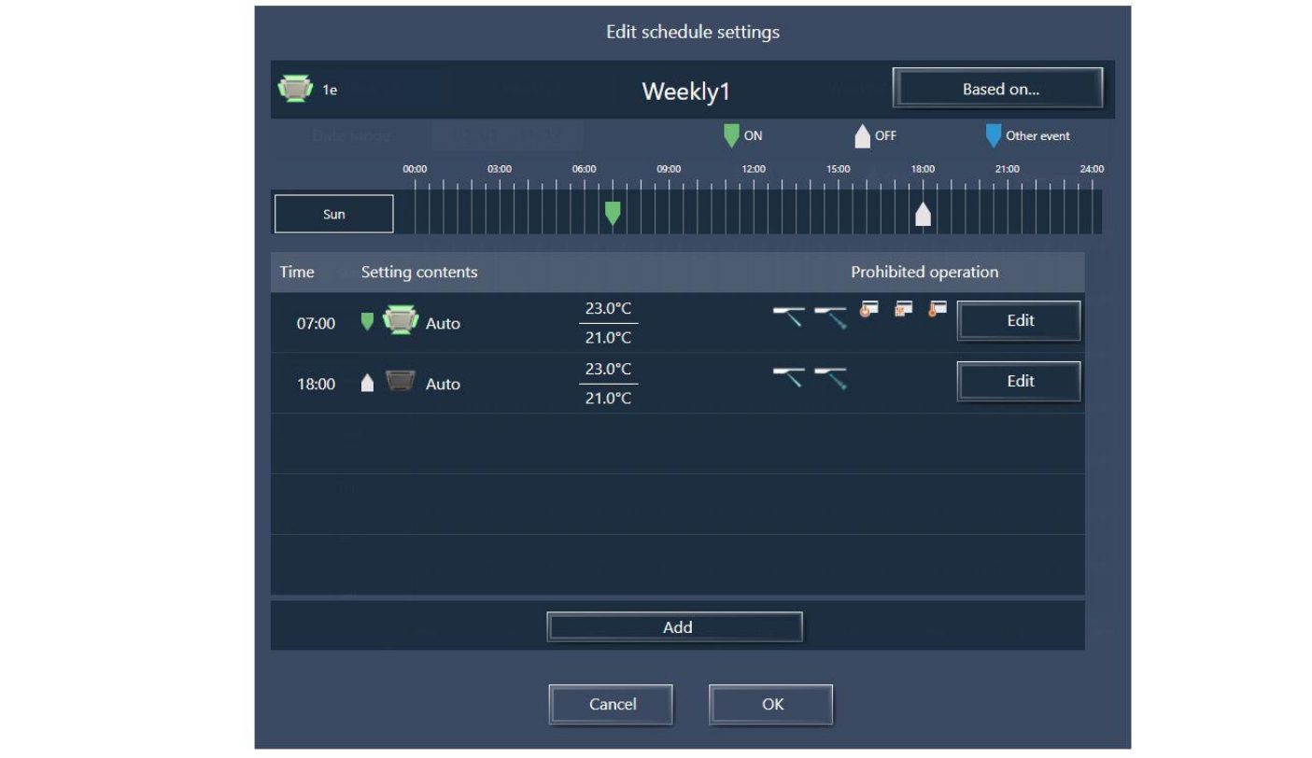The image size is (1312, 758).
Task: Click the gray cassette unit icon at 18:00
Action: [x=401, y=382]
